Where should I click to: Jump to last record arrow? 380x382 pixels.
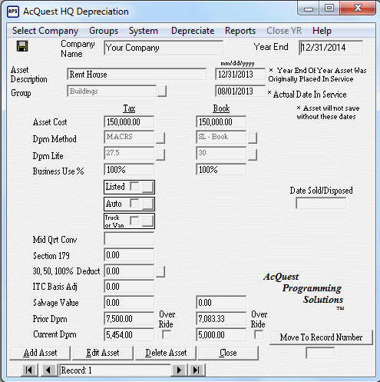click(197, 370)
